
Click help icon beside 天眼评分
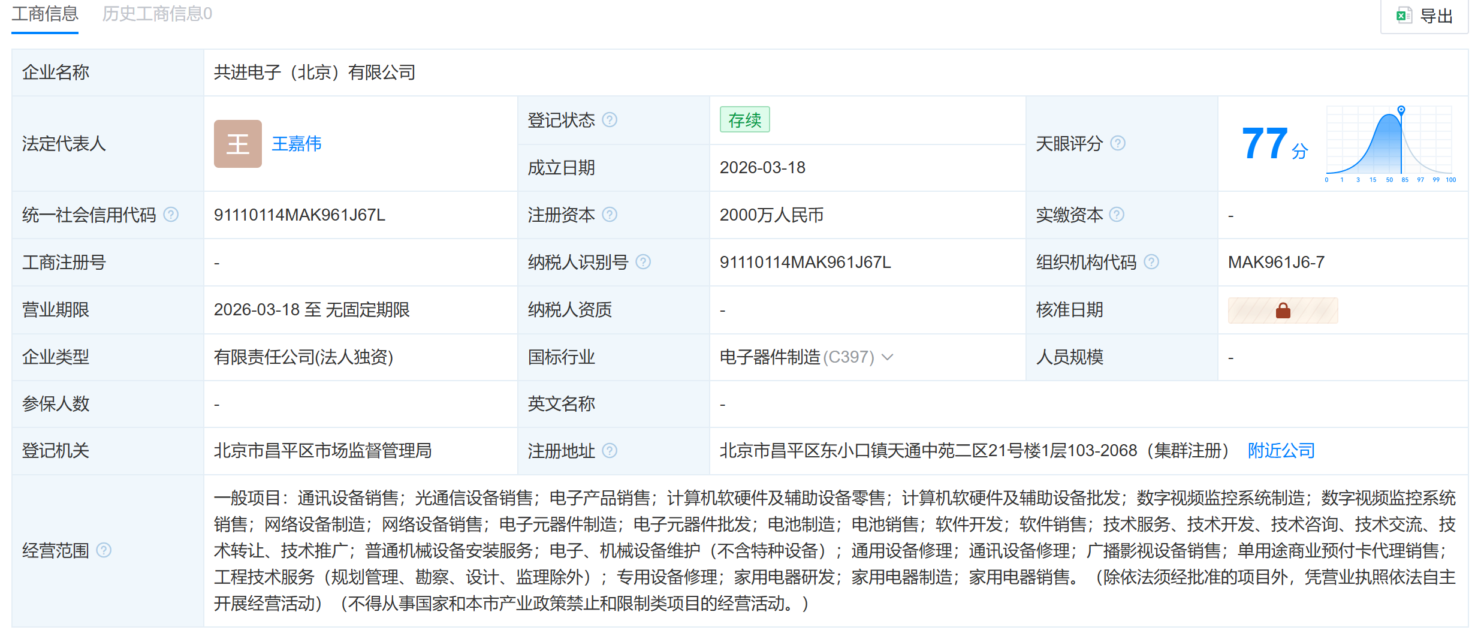pos(1117,143)
